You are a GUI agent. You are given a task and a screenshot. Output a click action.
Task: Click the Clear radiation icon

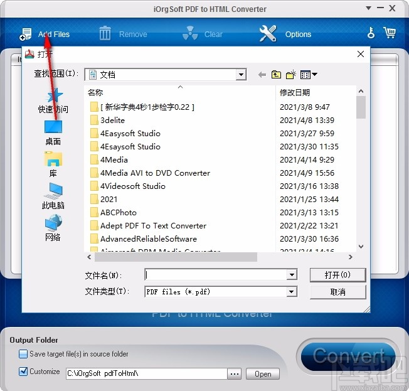(x=190, y=33)
